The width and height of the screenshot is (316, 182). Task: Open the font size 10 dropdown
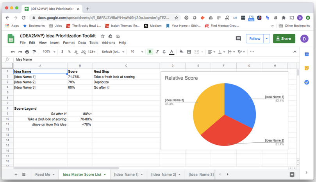(137, 52)
